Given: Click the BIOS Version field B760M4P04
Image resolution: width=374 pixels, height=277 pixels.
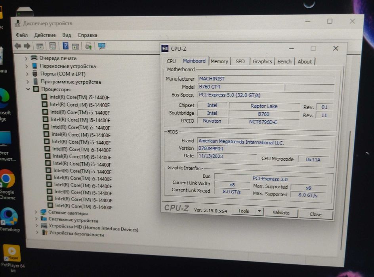Looking at the screenshot, I should [263, 148].
